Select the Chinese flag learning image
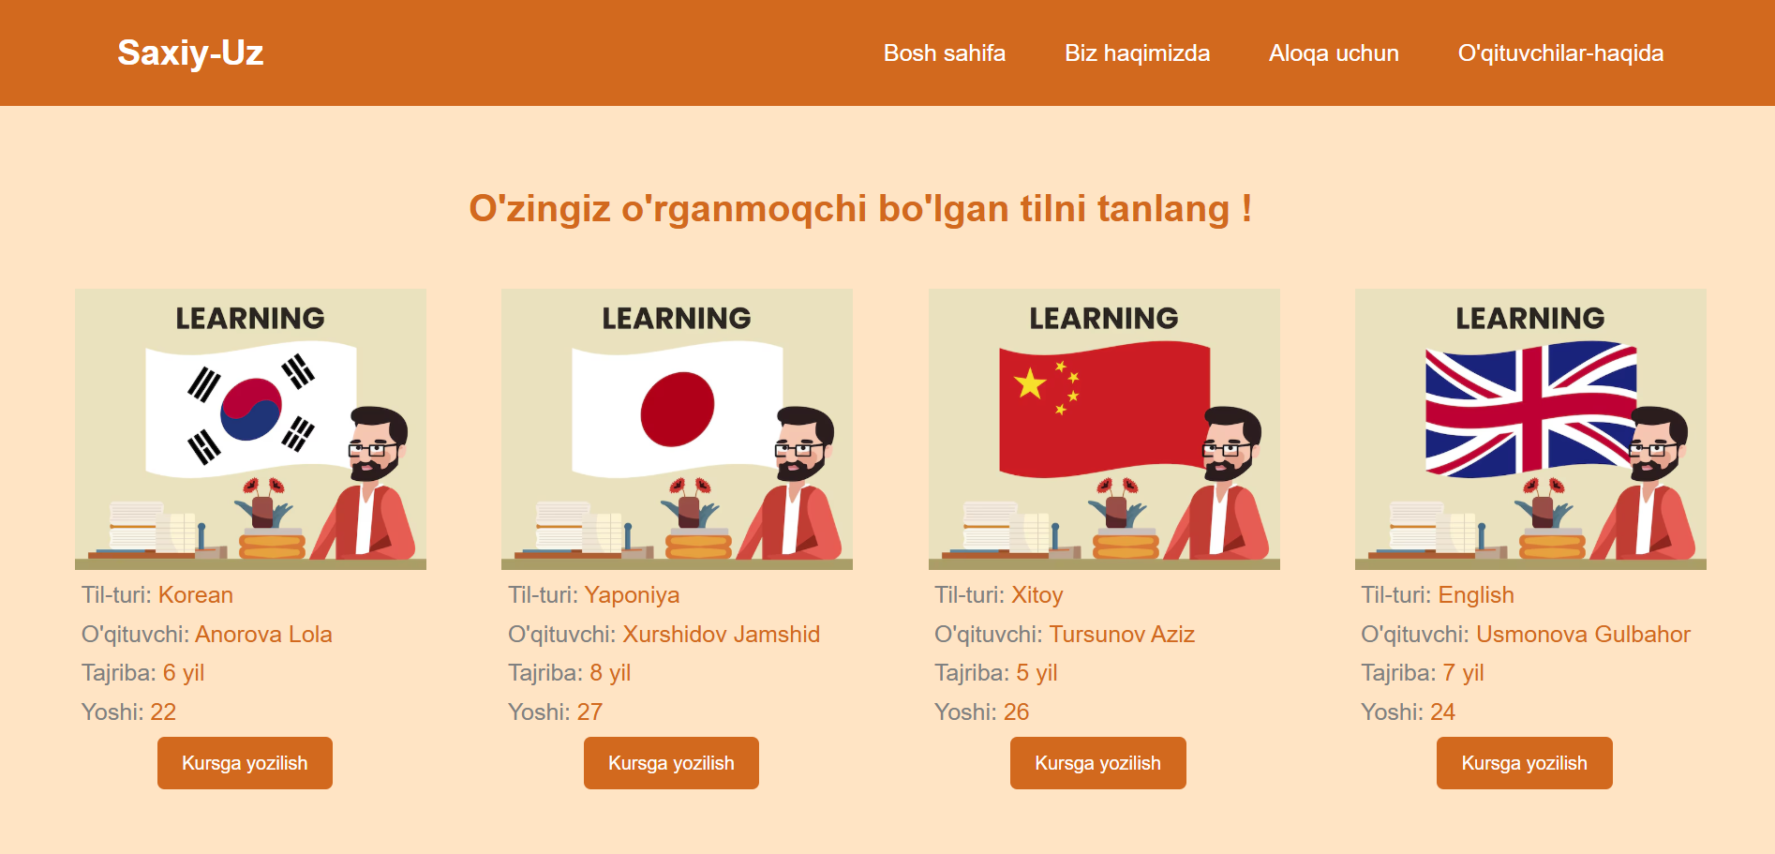Viewport: 1775px width, 854px height. tap(1104, 429)
